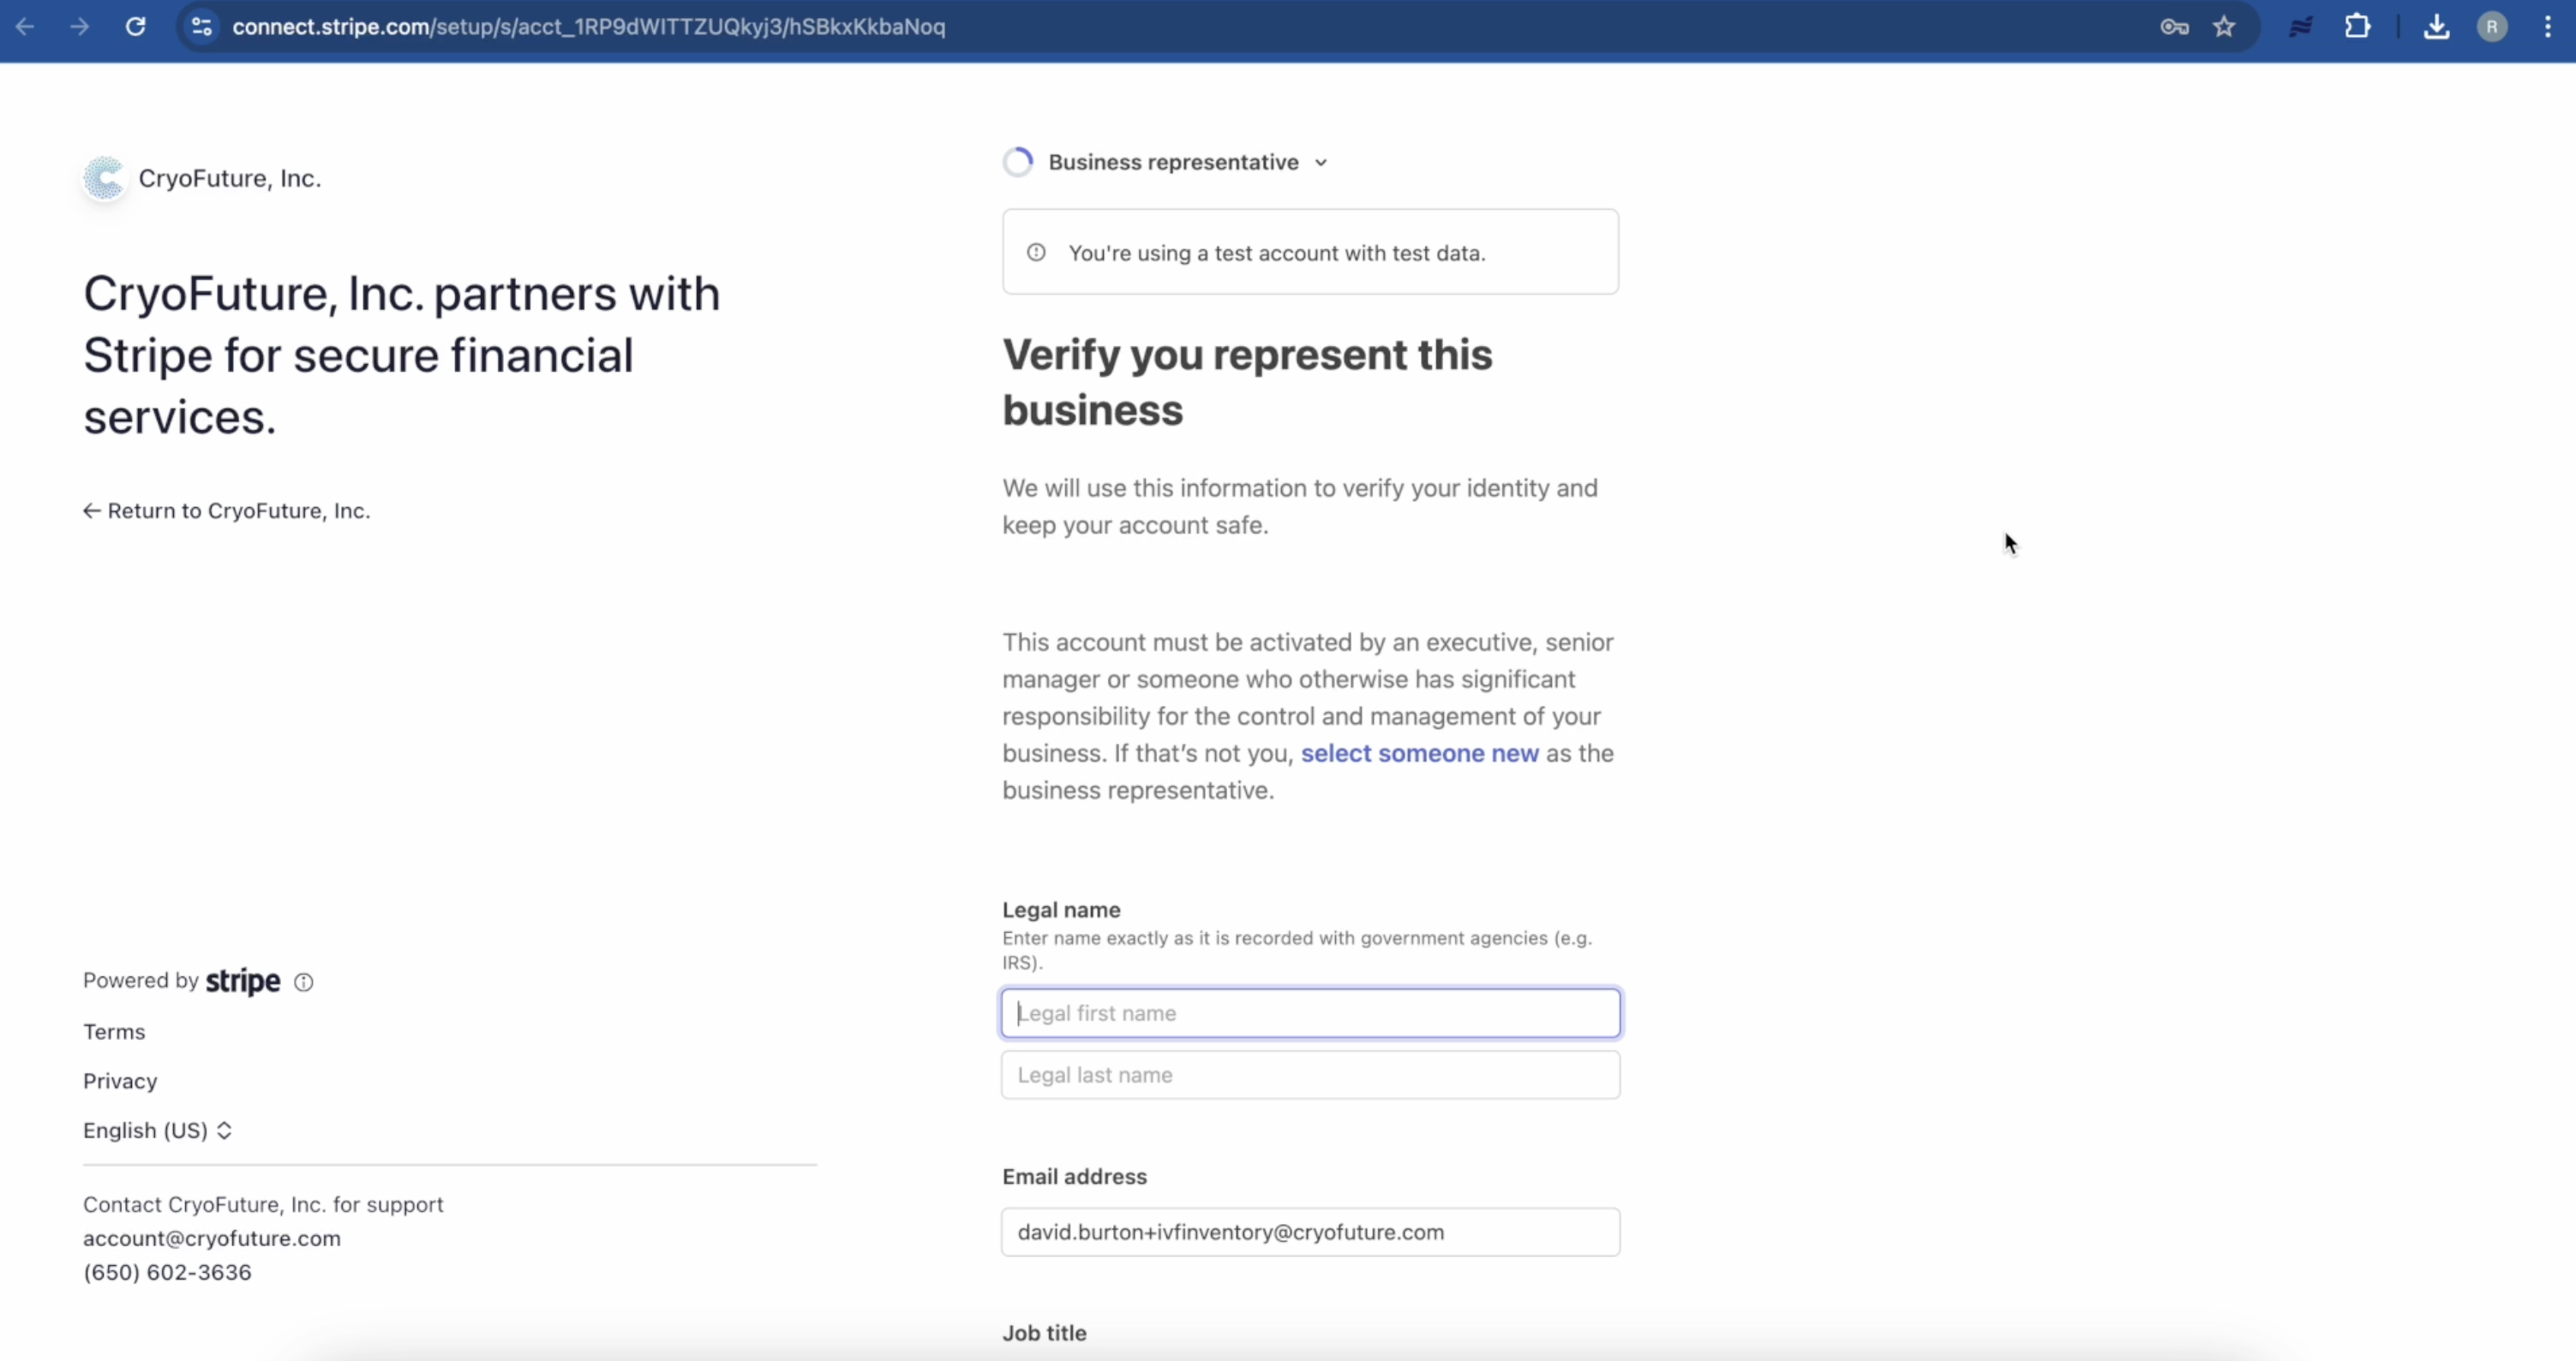Click Return to CryoFuture, Inc. link
This screenshot has width=2576, height=1361.
227,510
